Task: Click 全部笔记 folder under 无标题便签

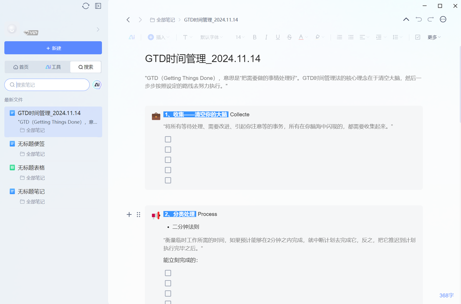Action: click(x=32, y=154)
